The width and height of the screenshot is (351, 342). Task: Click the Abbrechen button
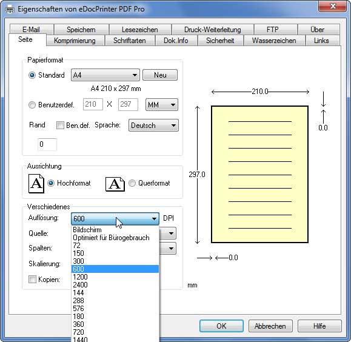pyautogui.click(x=270, y=326)
